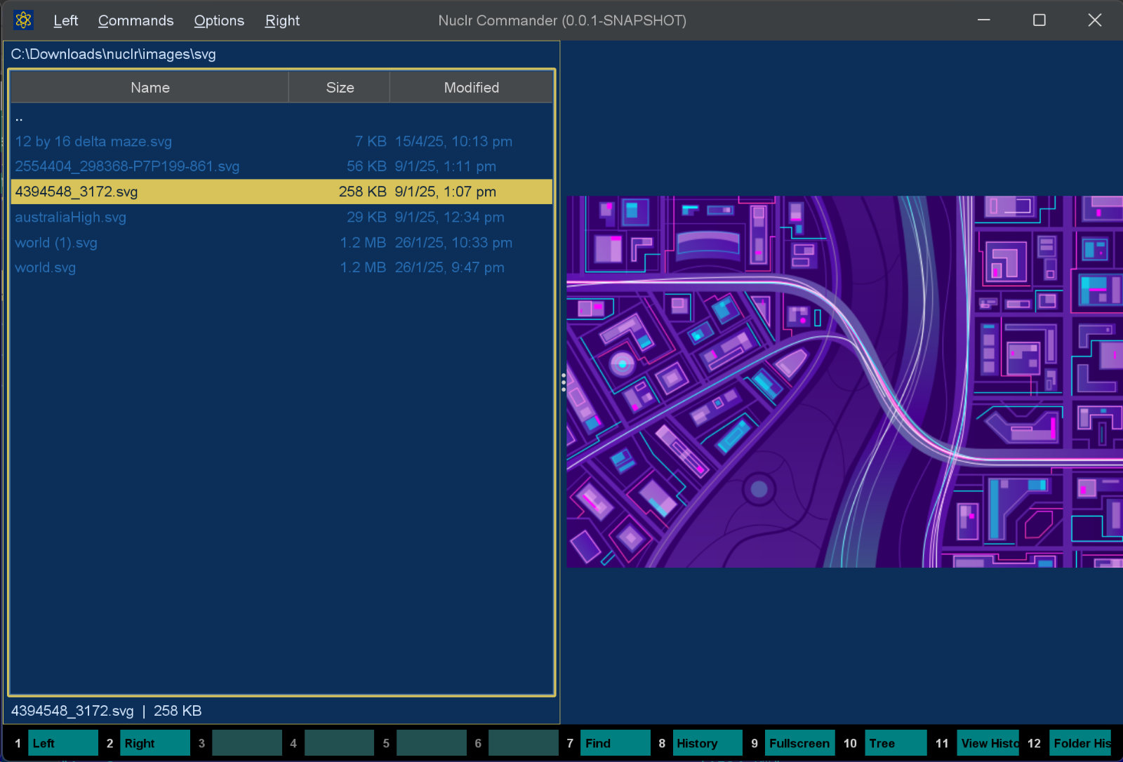Select highlighted file 4394548_3172.svg
This screenshot has height=762, width=1123.
tap(281, 192)
